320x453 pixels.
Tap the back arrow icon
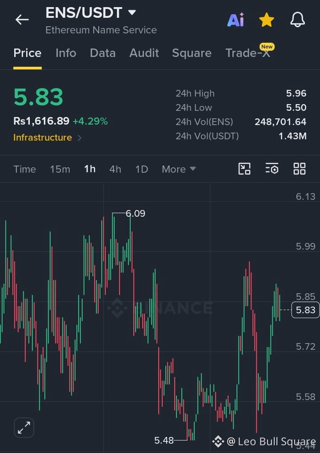22,20
